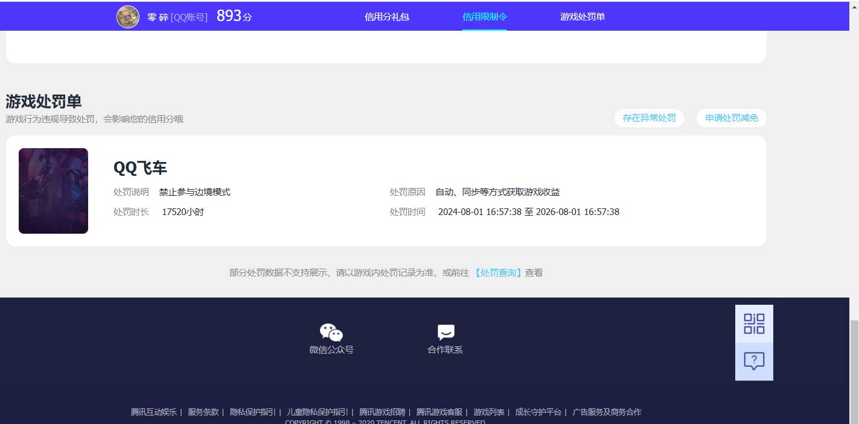
Task: Open the 服务条款 link
Action: (x=203, y=411)
